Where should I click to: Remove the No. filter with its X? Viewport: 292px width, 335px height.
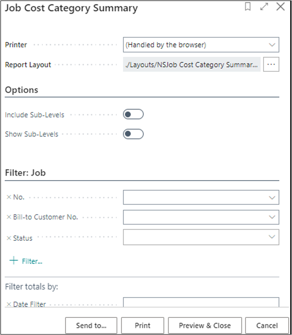pos(9,197)
